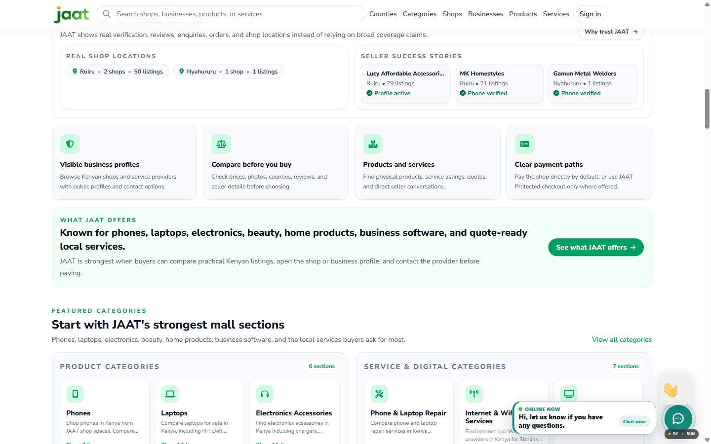
Task: Select the Nyahururu location chip
Action: (x=228, y=72)
